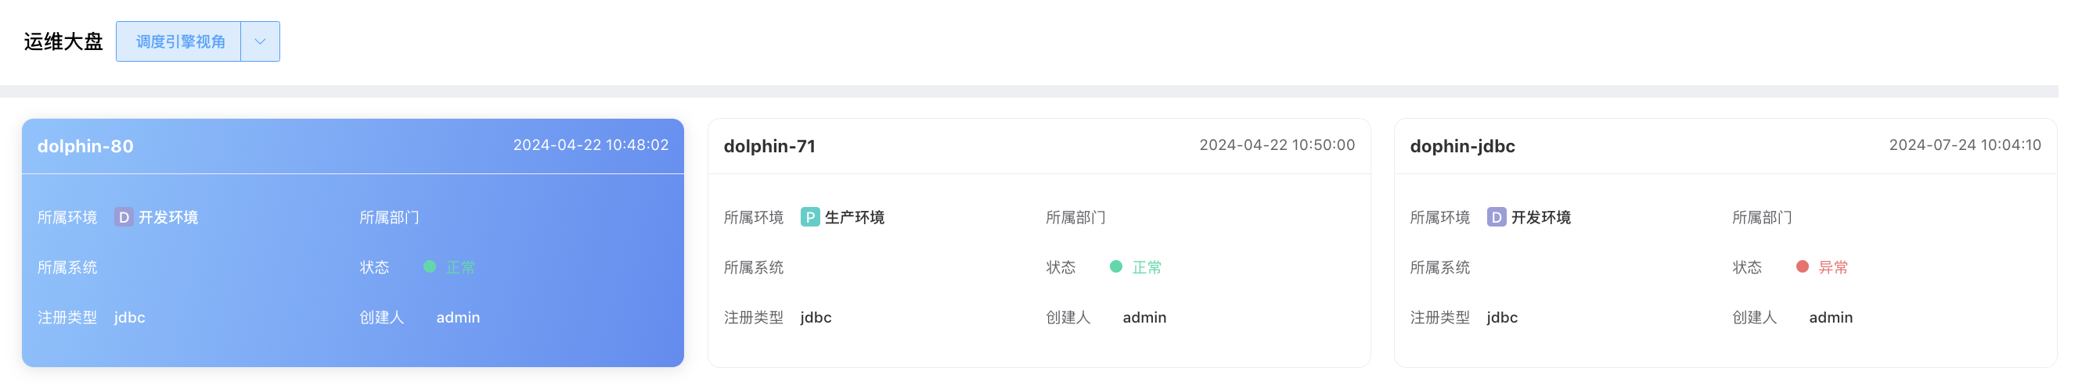The width and height of the screenshot is (2082, 389).
Task: Click the 2024-04-22 10:50:00 timestamp
Action: (x=1276, y=145)
